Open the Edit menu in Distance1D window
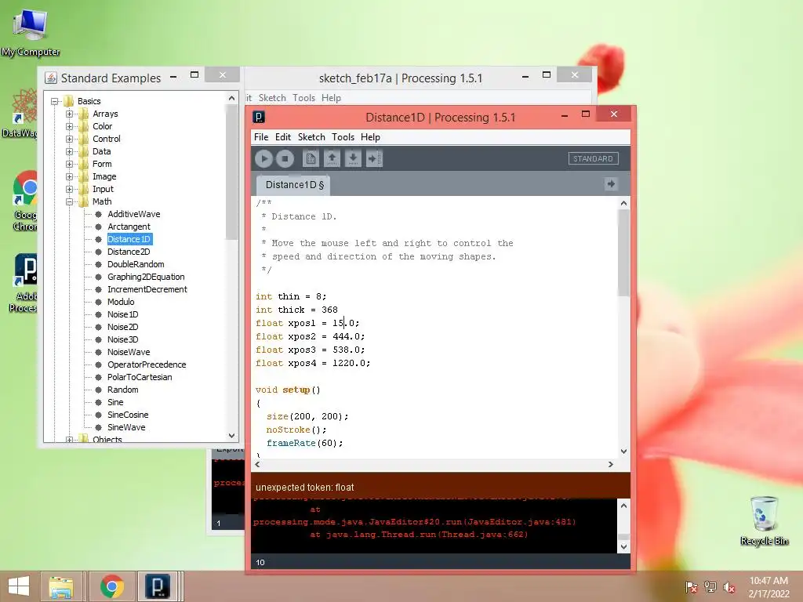Screen dimensions: 803x602 (282, 137)
